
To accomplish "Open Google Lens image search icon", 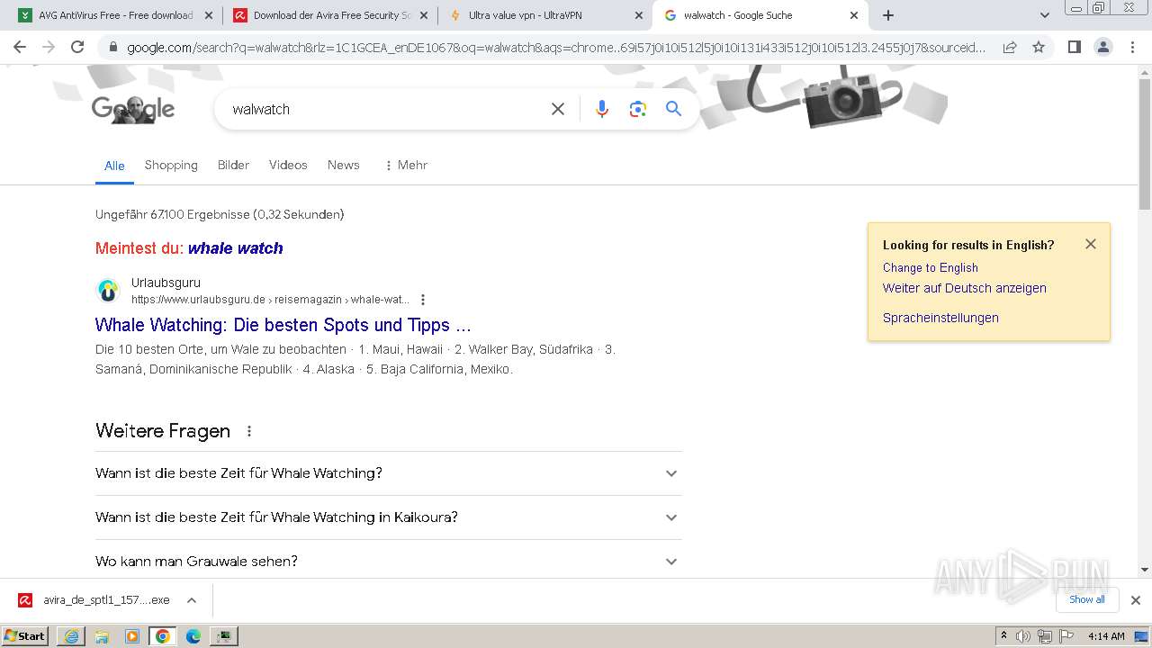I will coord(638,109).
